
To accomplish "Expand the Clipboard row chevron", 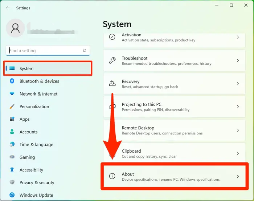I will point(238,153).
